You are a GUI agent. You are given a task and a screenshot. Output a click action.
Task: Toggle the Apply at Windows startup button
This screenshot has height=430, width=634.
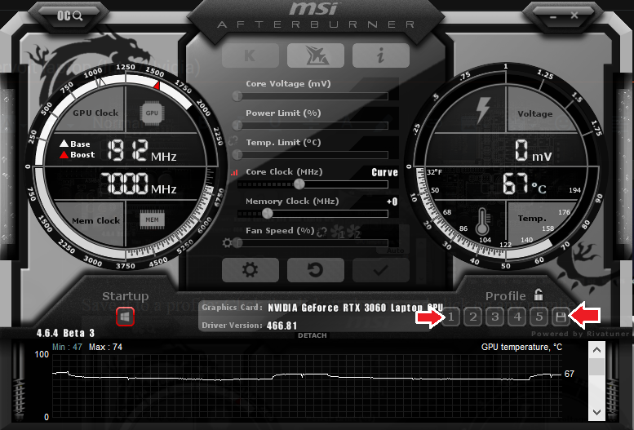pyautogui.click(x=125, y=317)
